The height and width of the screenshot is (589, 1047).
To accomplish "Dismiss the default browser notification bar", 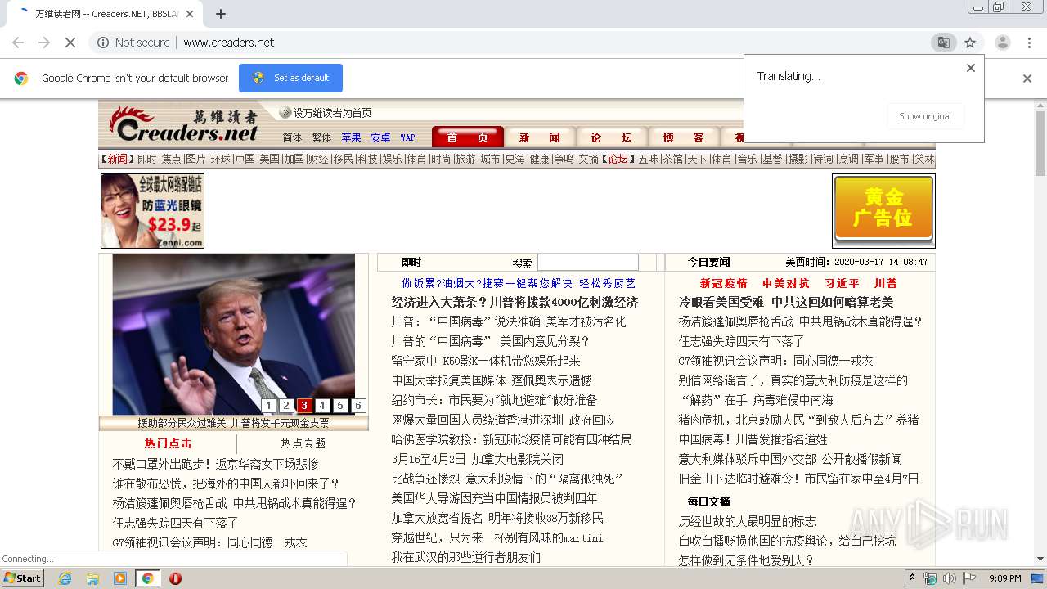I will coord(1027,79).
